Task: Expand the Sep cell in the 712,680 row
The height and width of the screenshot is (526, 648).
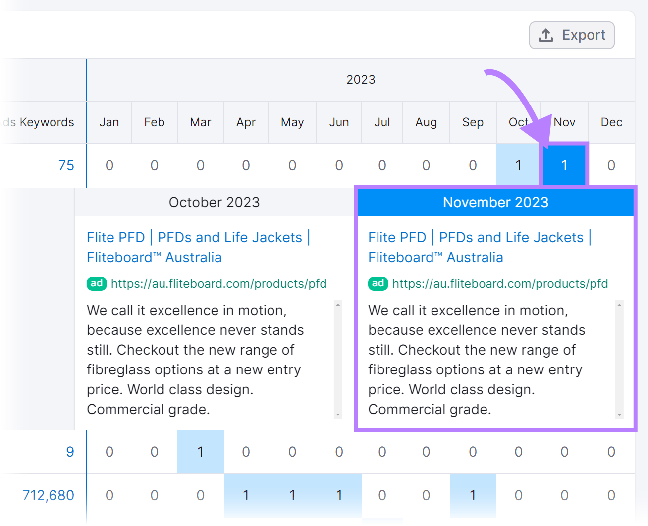Action: [x=473, y=495]
